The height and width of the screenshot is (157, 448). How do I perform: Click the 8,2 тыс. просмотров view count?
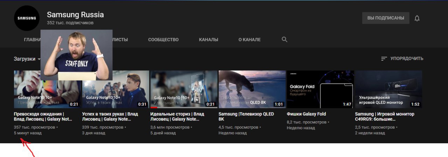click(x=307, y=122)
